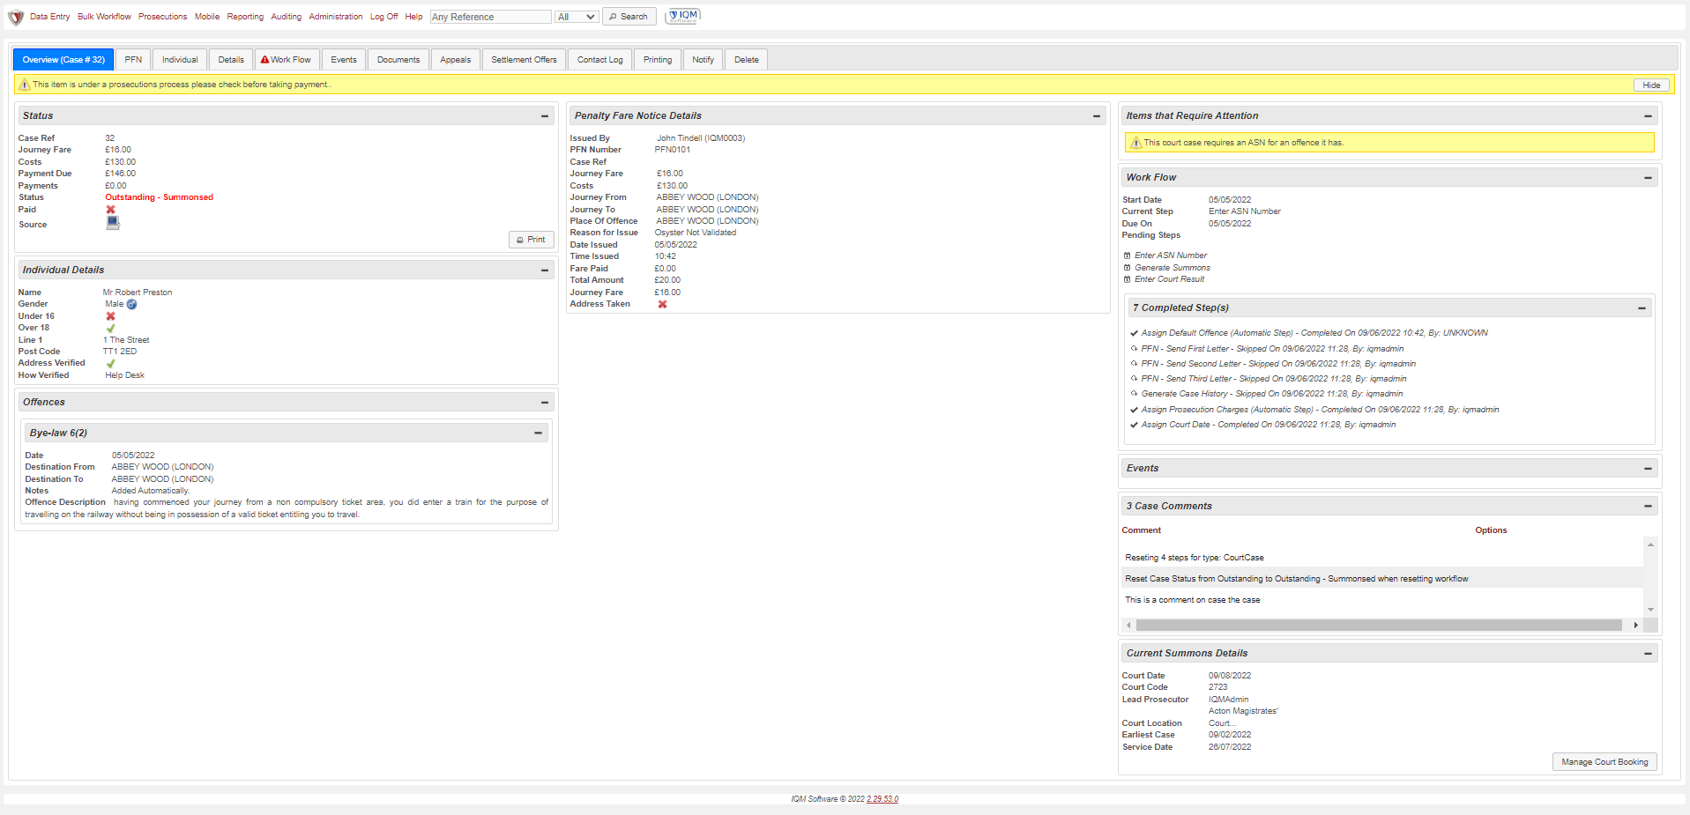Click the green tick beside Address Verified
Image resolution: width=1690 pixels, height=815 pixels.
click(x=111, y=363)
